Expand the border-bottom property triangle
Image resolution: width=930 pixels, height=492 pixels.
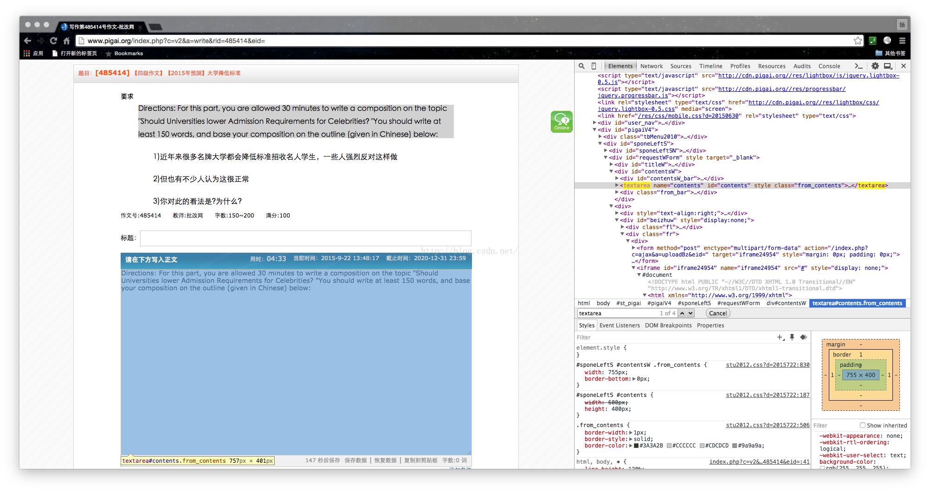click(634, 379)
